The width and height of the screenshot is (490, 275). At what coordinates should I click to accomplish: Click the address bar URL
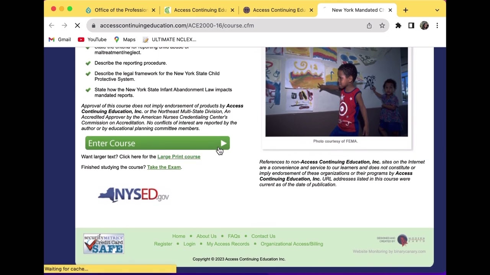[x=177, y=26]
